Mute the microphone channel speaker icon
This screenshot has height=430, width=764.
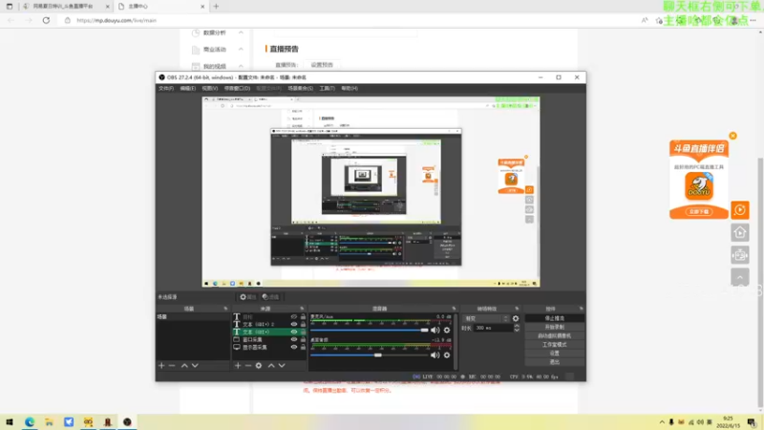[x=435, y=330]
